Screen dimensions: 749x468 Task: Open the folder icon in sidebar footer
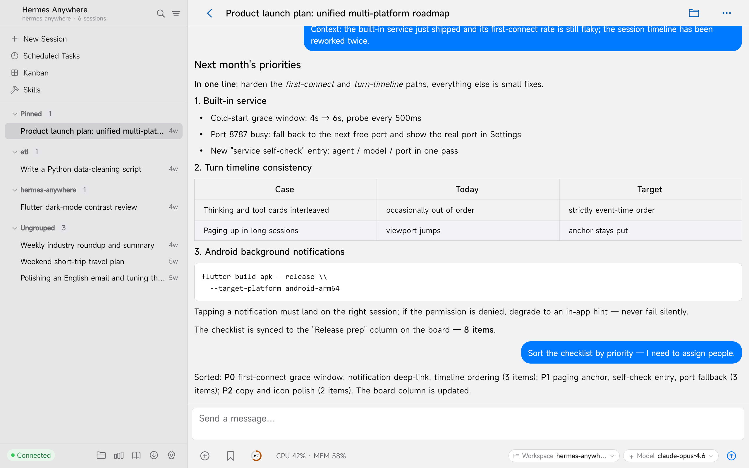coord(101,455)
